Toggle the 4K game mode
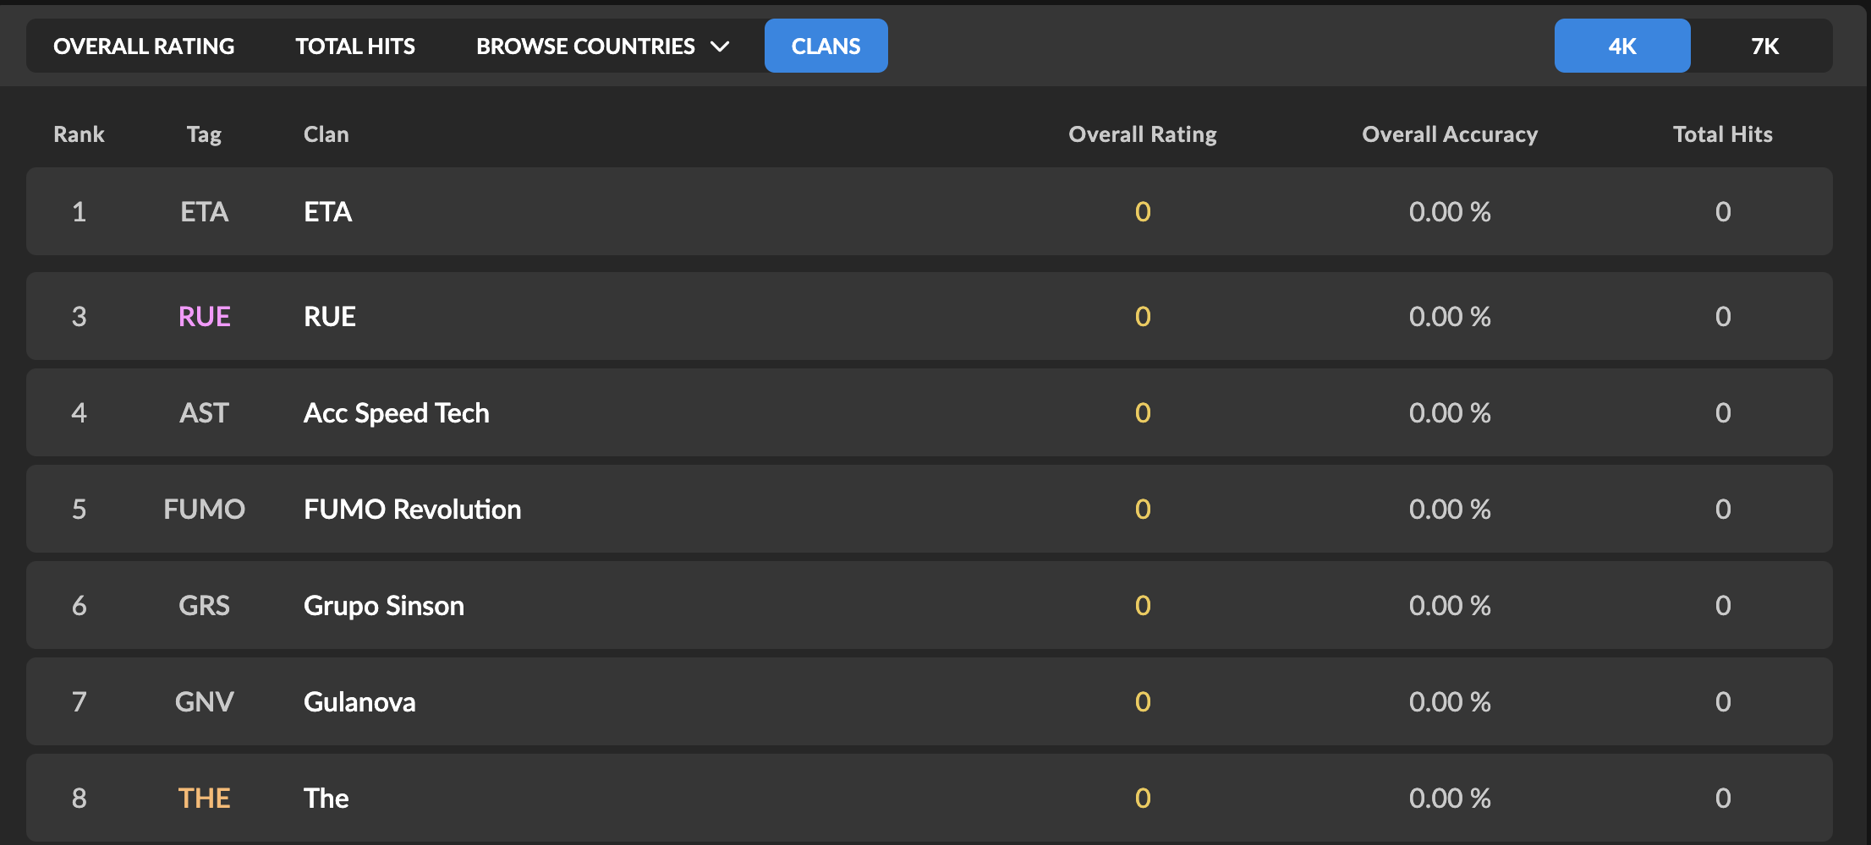Screen dimensions: 1871x845 (1621, 46)
